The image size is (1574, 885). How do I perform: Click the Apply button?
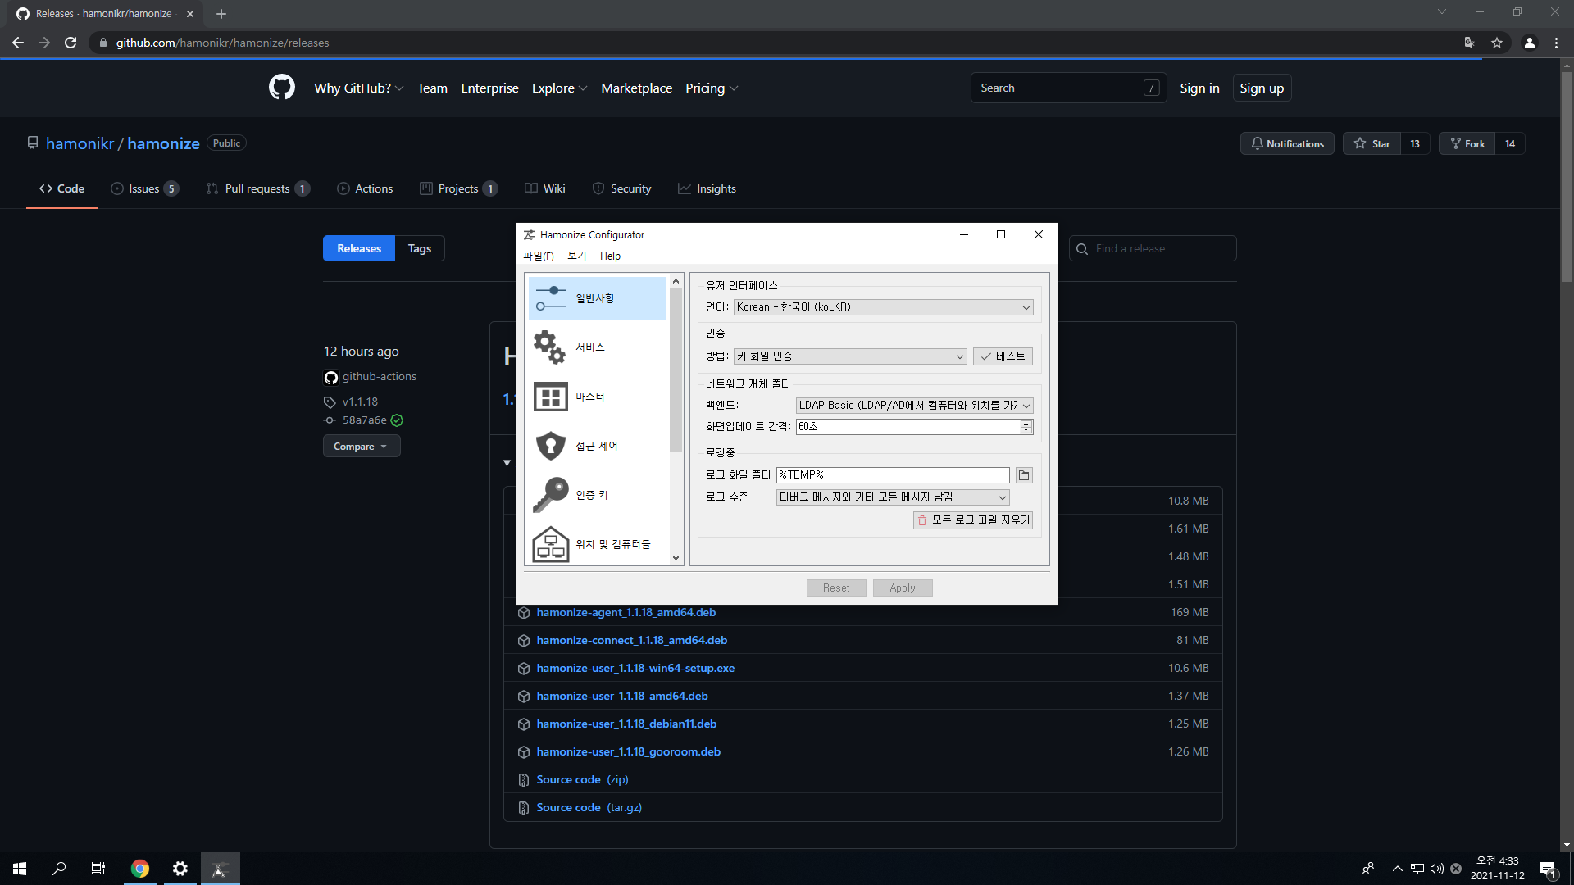tap(903, 588)
